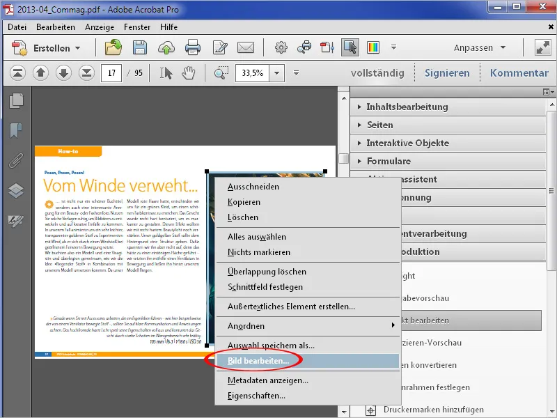Expand the Formulare panel

point(448,162)
